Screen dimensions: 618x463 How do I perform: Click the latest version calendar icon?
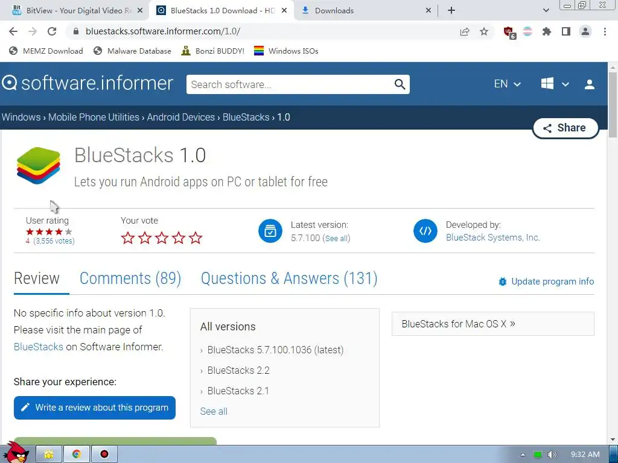[x=270, y=231]
